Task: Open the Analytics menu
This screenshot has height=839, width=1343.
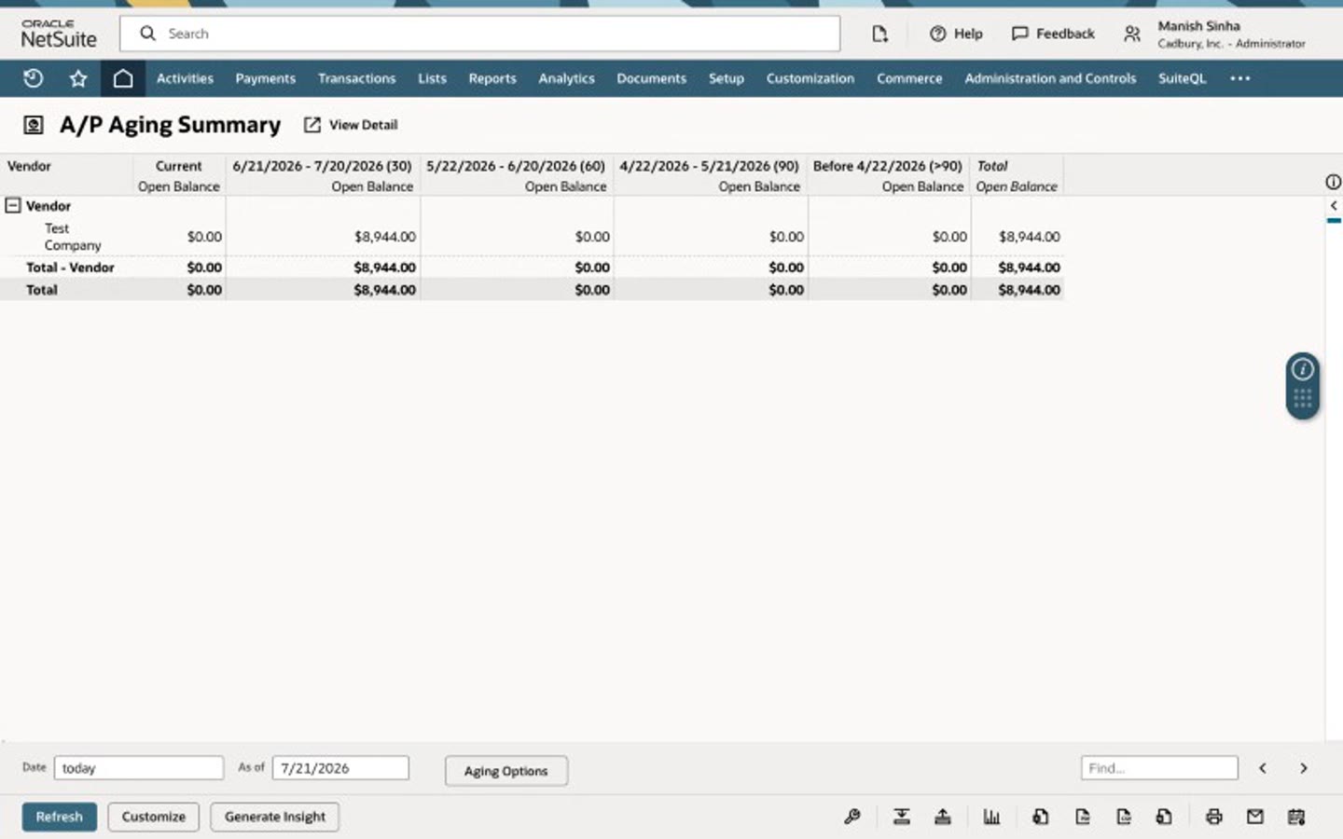Action: [566, 78]
